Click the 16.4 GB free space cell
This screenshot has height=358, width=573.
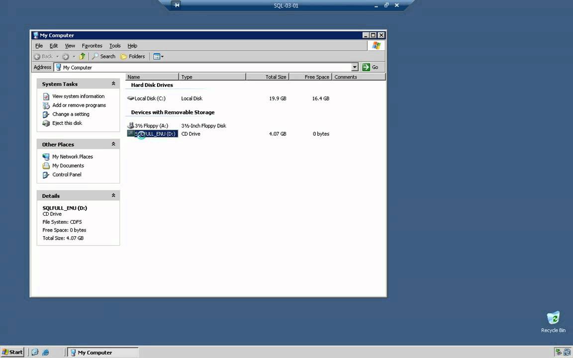[320, 98]
